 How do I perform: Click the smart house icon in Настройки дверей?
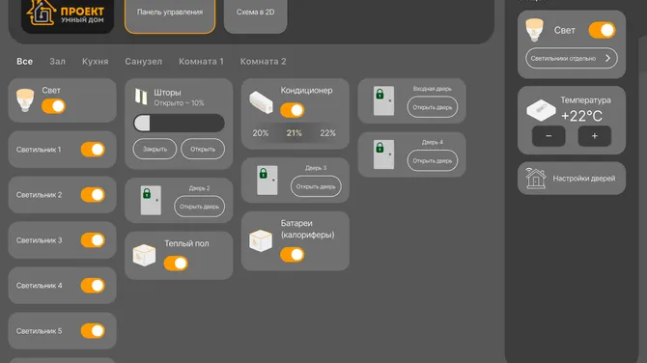(536, 179)
